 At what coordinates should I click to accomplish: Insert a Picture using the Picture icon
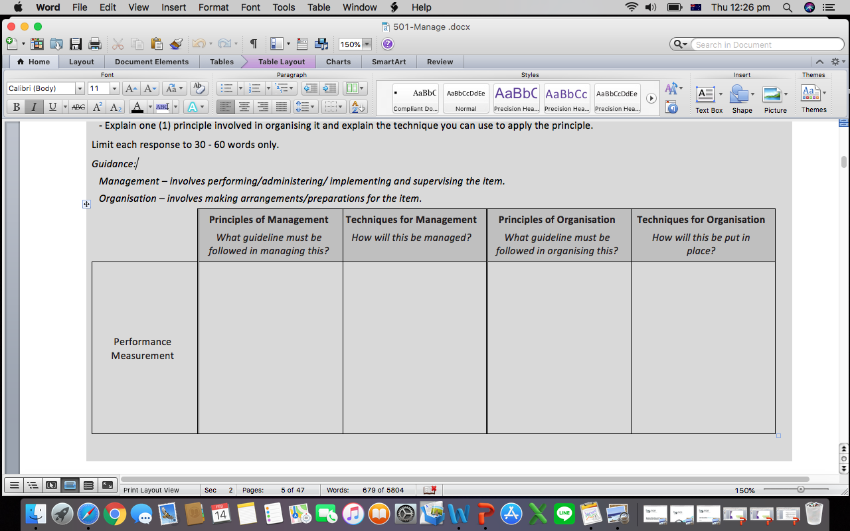773,93
